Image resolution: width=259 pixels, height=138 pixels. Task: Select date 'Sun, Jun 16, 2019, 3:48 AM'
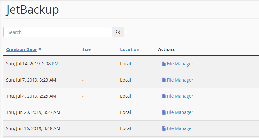[x=33, y=128]
